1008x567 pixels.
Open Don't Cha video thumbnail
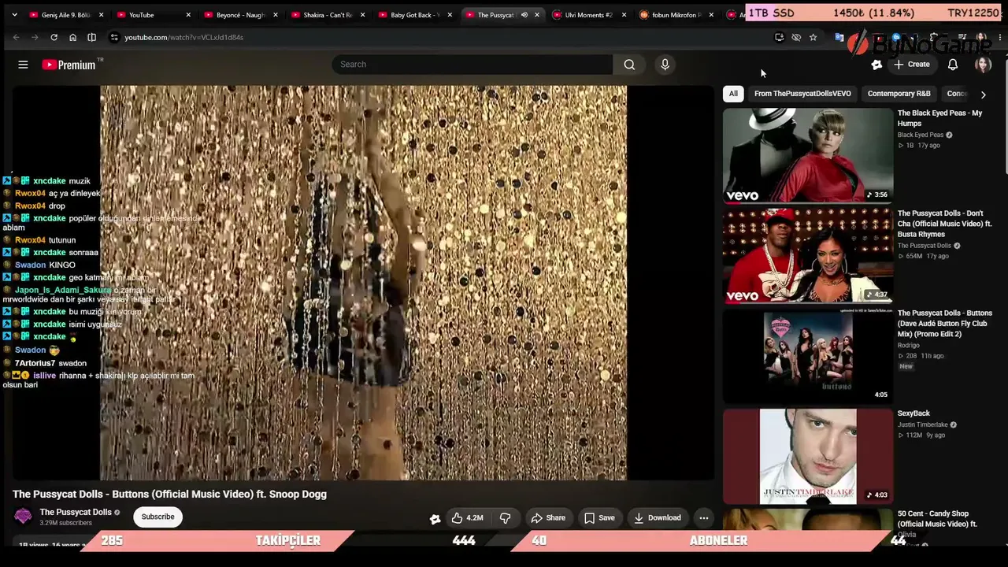click(x=808, y=255)
